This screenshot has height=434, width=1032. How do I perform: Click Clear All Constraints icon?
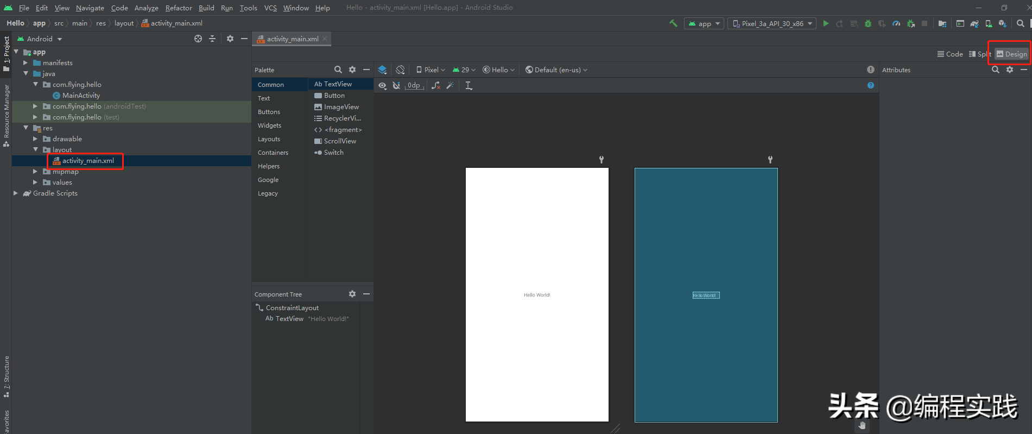436,85
